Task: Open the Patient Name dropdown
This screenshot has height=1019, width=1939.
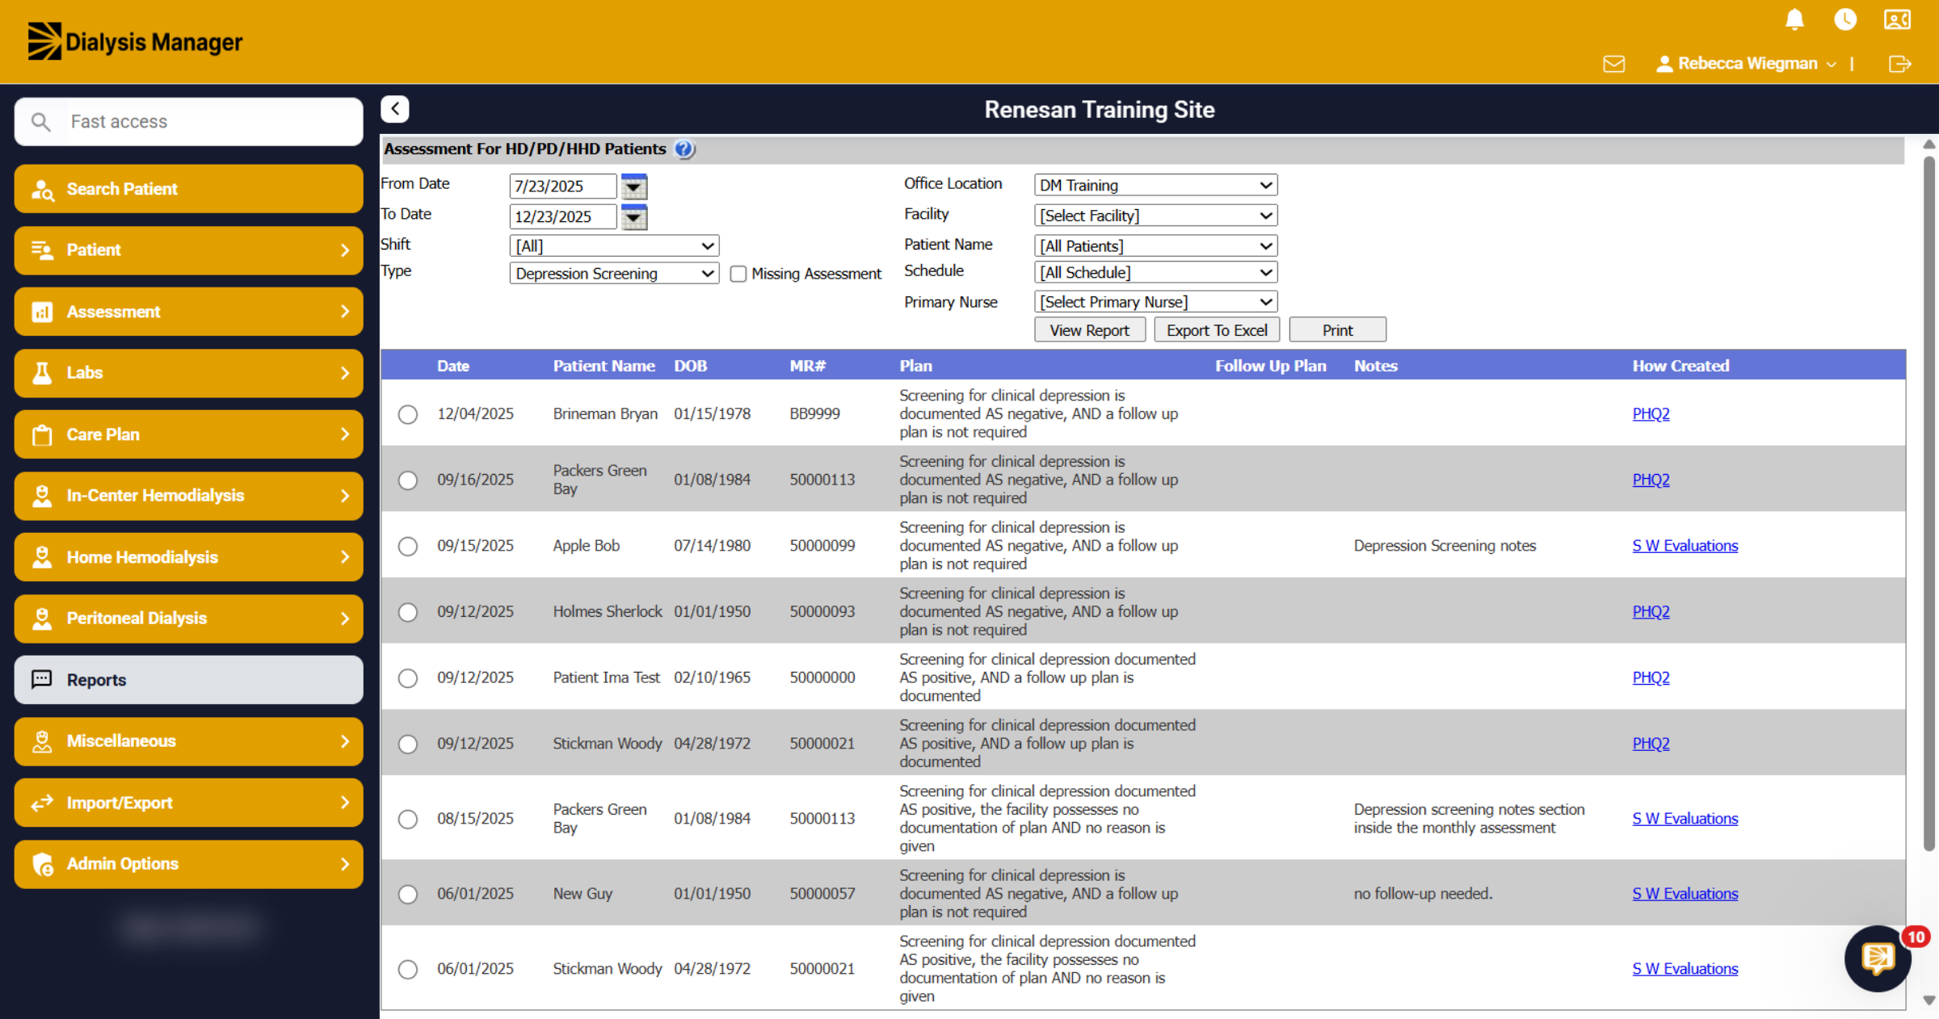Action: [x=1155, y=245]
